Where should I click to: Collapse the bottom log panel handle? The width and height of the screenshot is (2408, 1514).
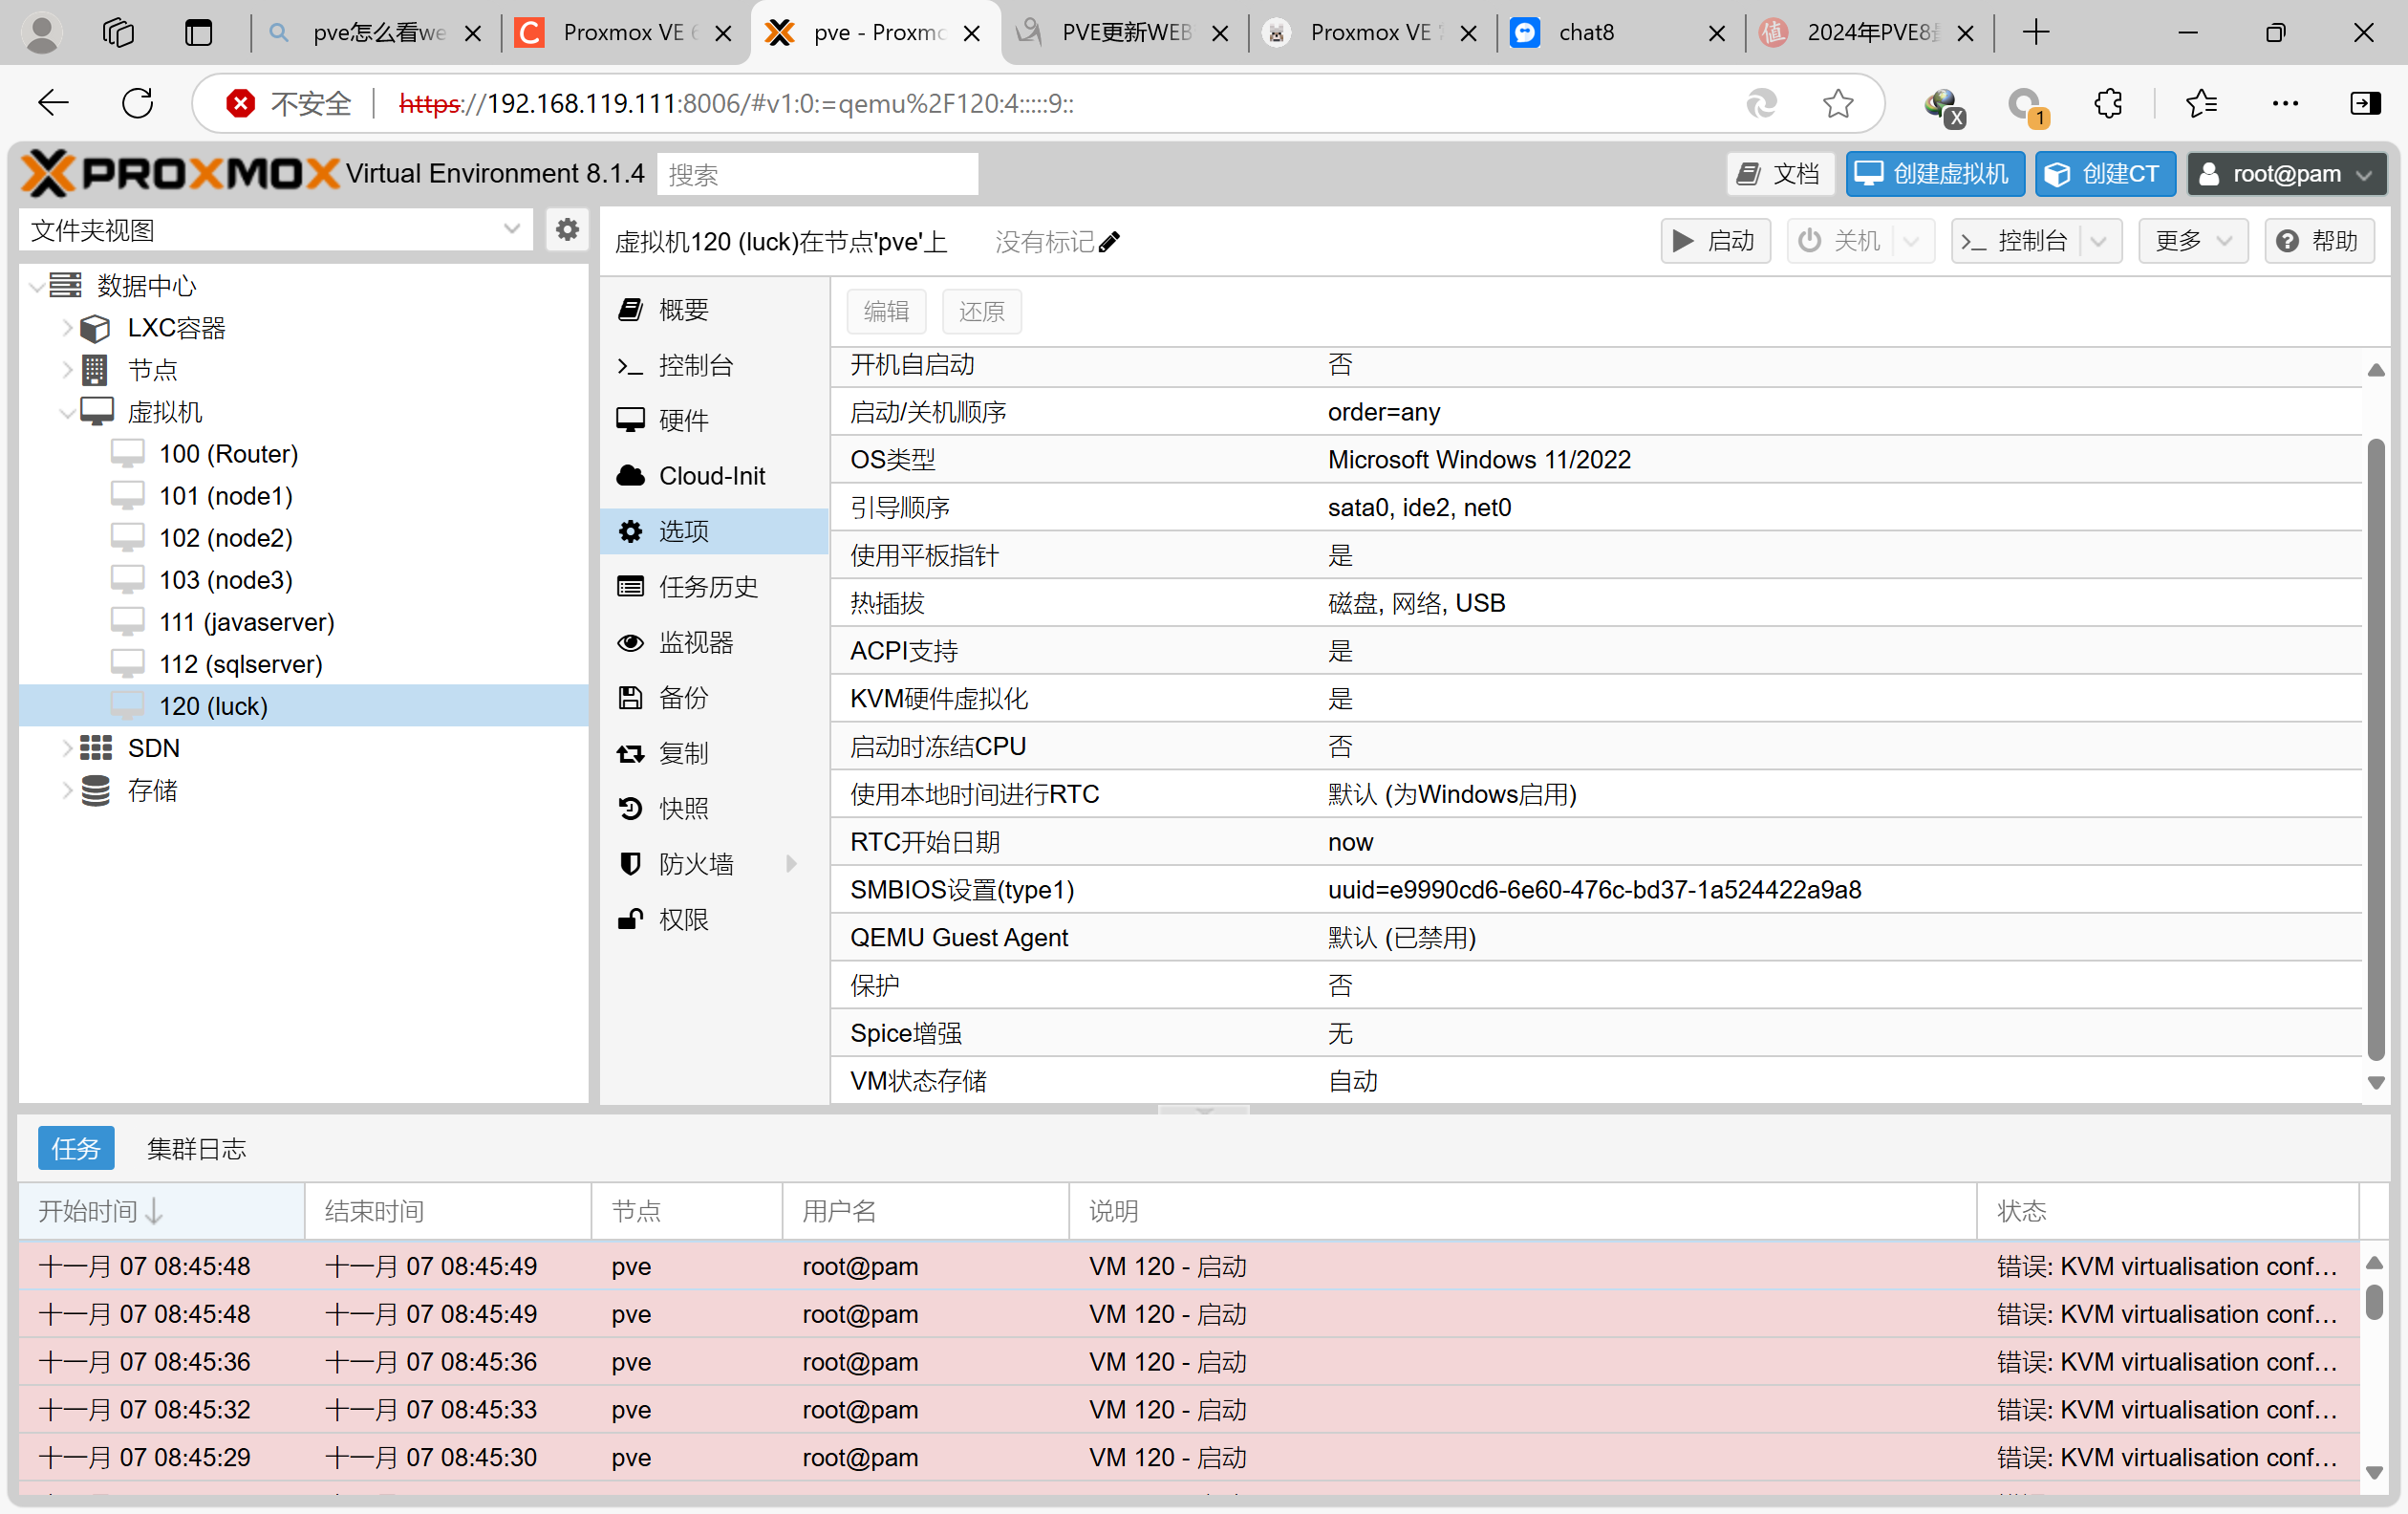coord(1204,1109)
